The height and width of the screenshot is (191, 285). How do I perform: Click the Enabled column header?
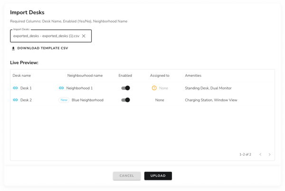pyautogui.click(x=125, y=75)
